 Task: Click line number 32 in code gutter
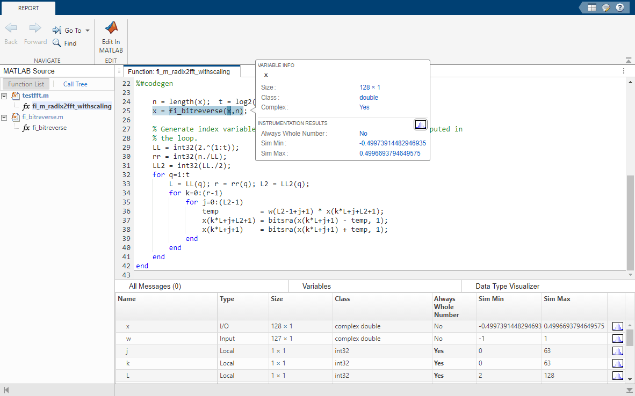tap(126, 175)
